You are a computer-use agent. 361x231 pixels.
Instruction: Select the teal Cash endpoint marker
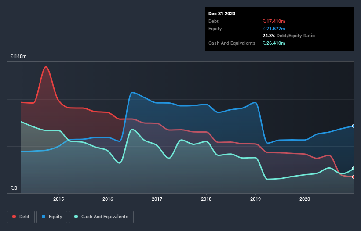[x=354, y=169]
